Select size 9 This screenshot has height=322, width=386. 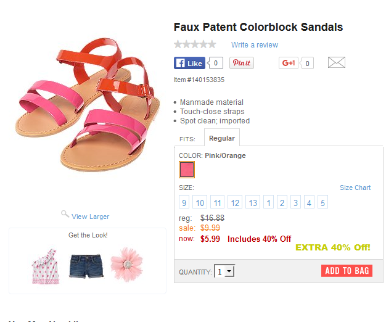coord(184,202)
